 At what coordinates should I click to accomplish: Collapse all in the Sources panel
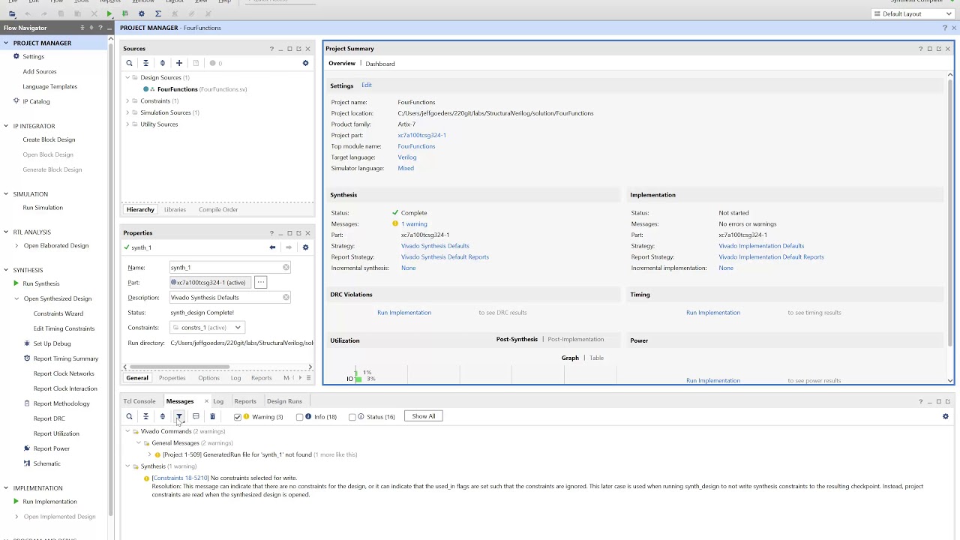145,63
